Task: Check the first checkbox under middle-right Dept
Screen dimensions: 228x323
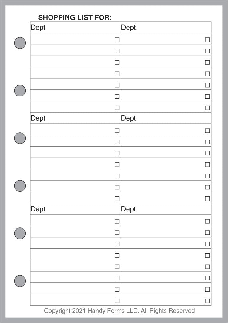Action: click(x=207, y=130)
